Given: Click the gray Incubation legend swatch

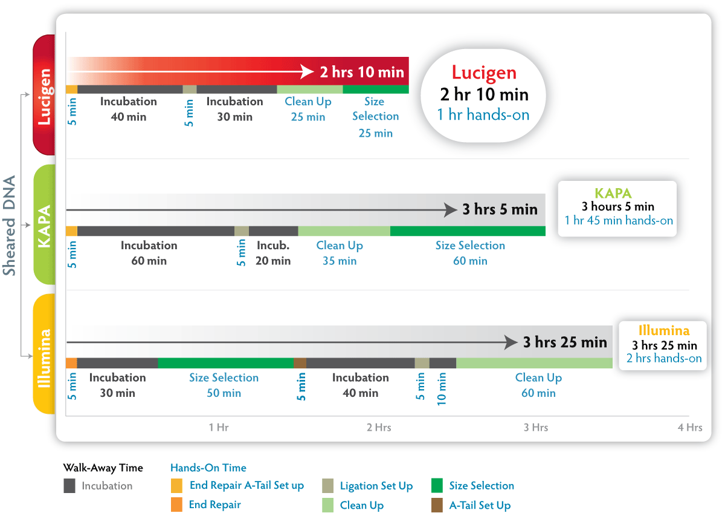Looking at the screenshot, I should pyautogui.click(x=69, y=486).
